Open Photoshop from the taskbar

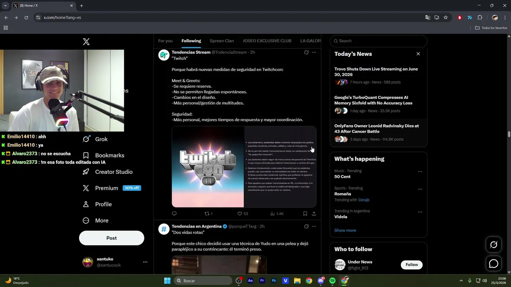(274, 281)
